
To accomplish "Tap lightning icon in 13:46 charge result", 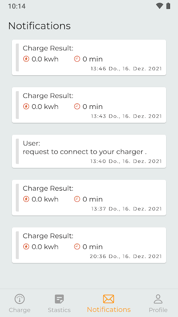I will click(x=26, y=59).
